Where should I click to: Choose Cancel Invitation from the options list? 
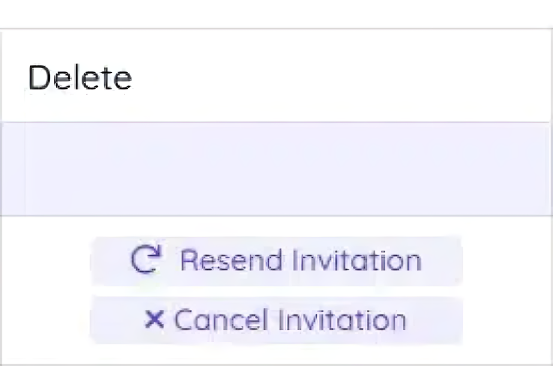click(x=276, y=319)
